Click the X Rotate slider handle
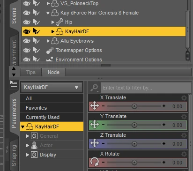193x171 pixels. click(134, 163)
